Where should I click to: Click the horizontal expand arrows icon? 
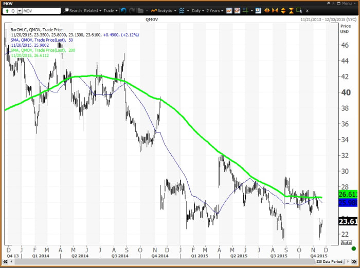tap(268, 10)
